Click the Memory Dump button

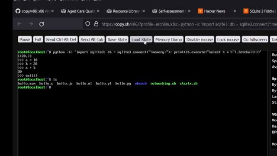168,39
